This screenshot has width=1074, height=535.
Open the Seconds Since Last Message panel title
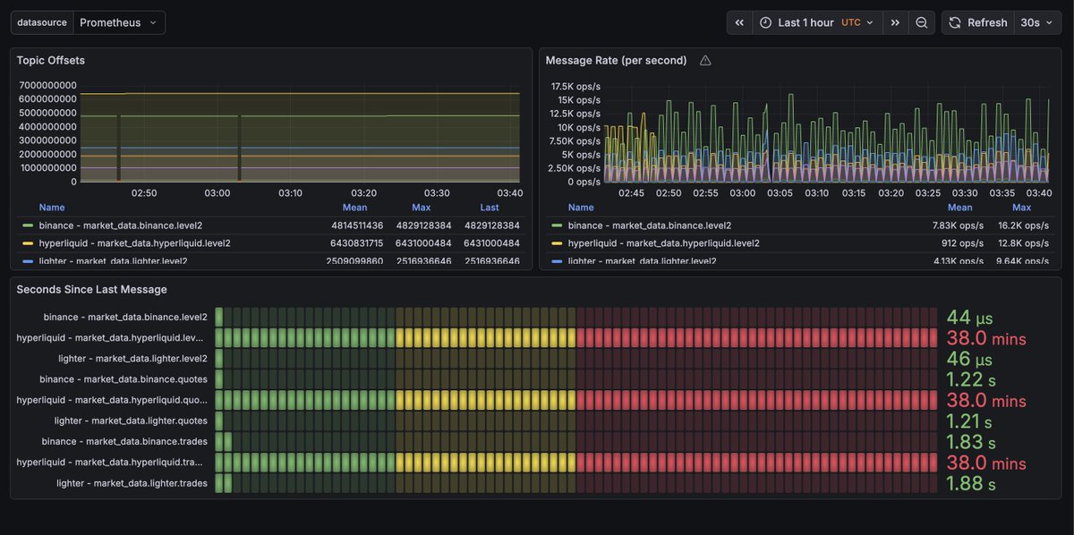[x=91, y=290]
